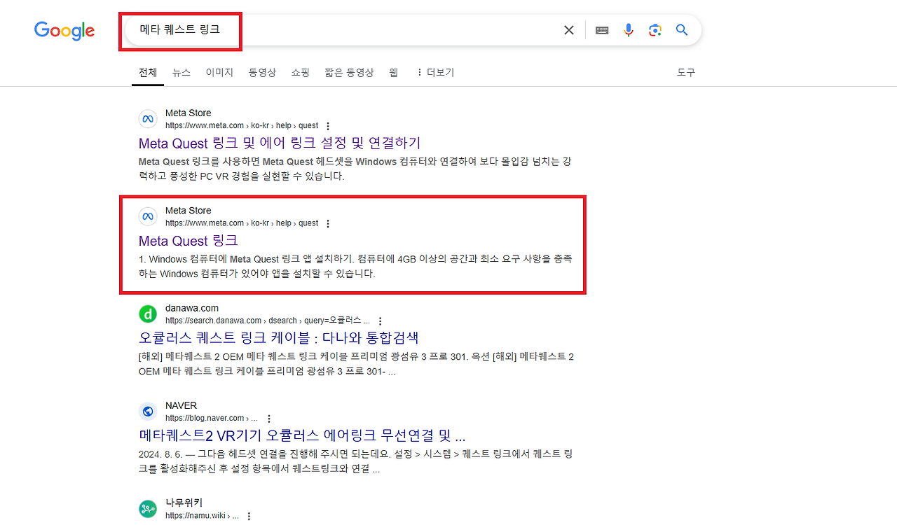The image size is (897, 525).
Task: Click the 나무위키 site name
Action: (x=184, y=503)
